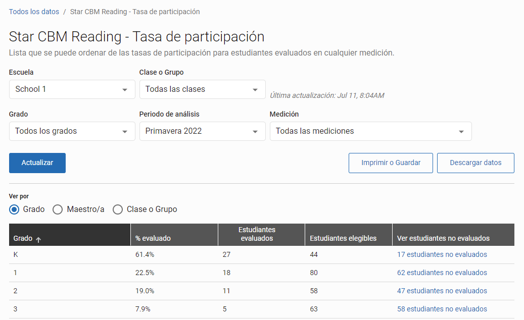The width and height of the screenshot is (524, 320).
Task: Click the 61.4% cell in row K
Action: [x=145, y=254]
